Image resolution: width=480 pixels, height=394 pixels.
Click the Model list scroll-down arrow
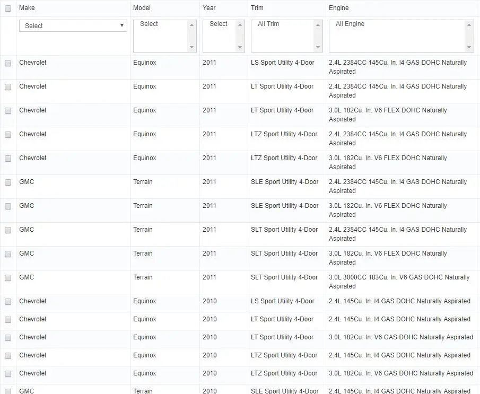click(191, 47)
